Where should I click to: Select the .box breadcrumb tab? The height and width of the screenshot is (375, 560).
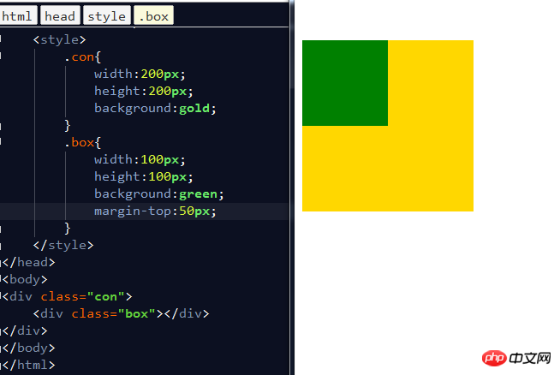tap(153, 15)
